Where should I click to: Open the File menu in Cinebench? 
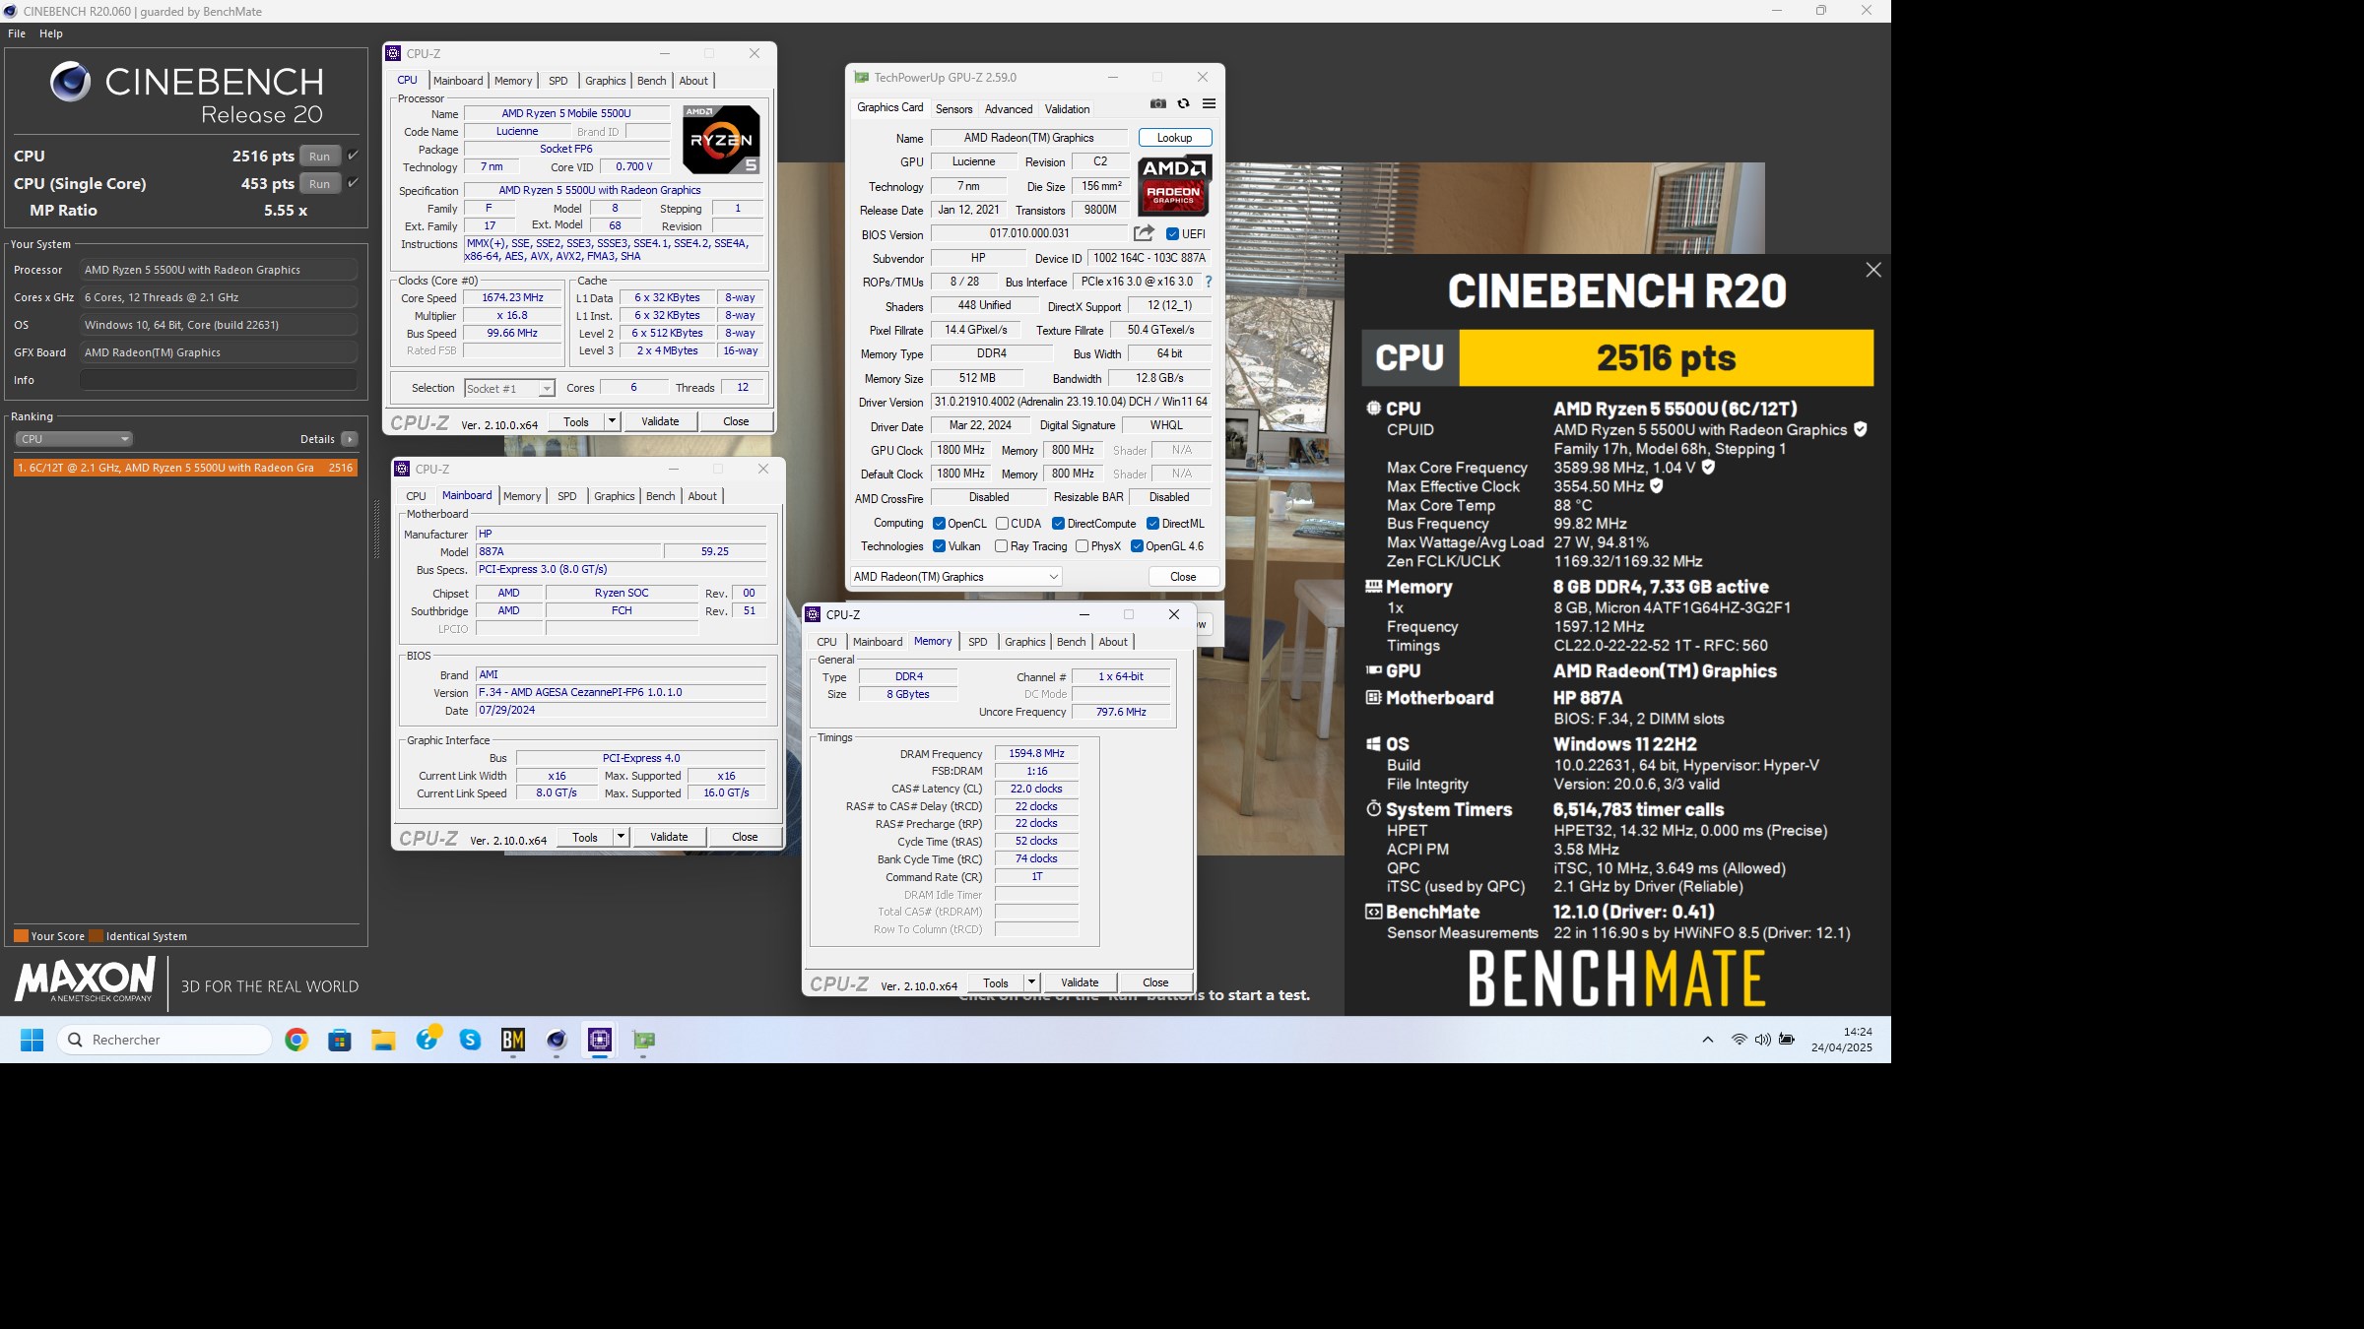(17, 33)
